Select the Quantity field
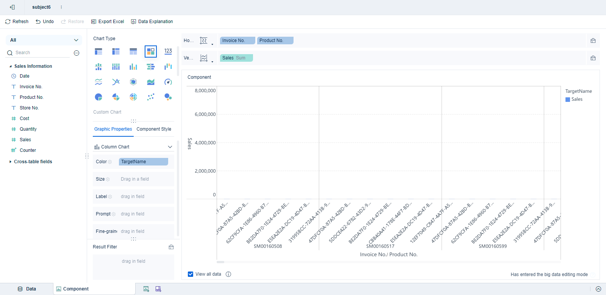The width and height of the screenshot is (606, 295). 28,129
